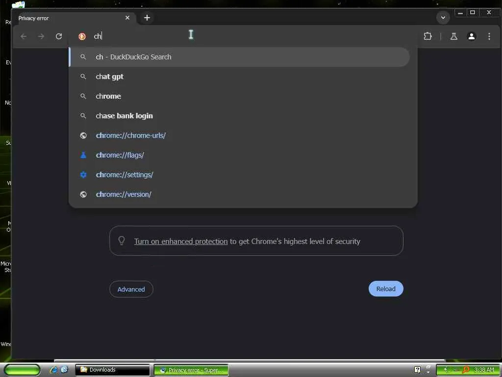Click second quick launch browser icon
This screenshot has height=377, width=502.
(64, 370)
